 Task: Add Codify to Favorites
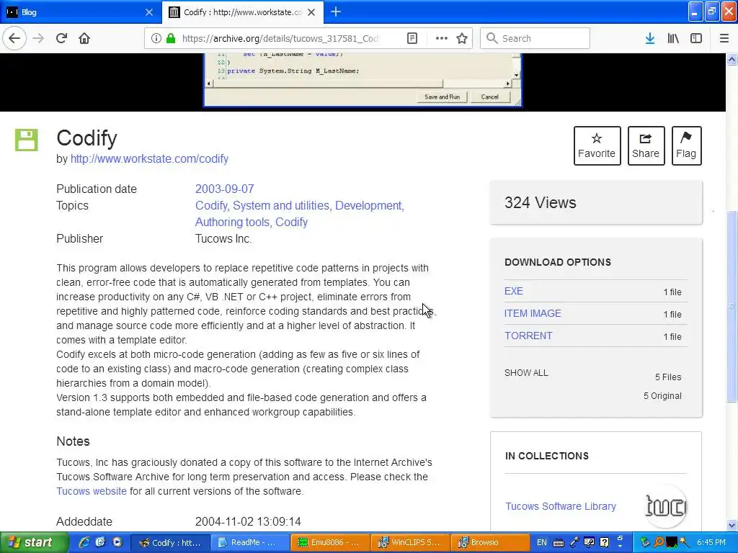(x=597, y=145)
